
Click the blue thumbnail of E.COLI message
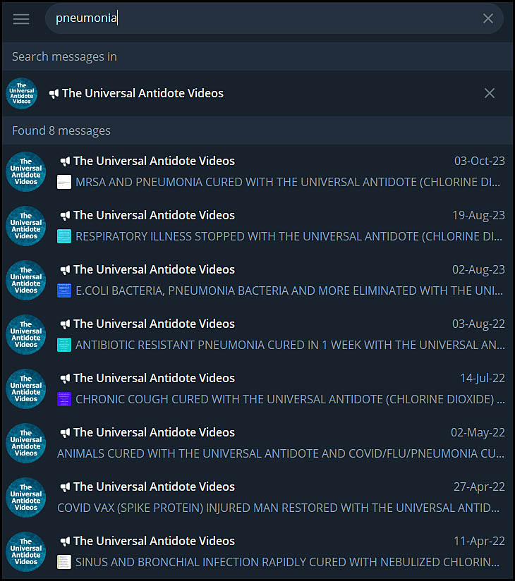[64, 291]
